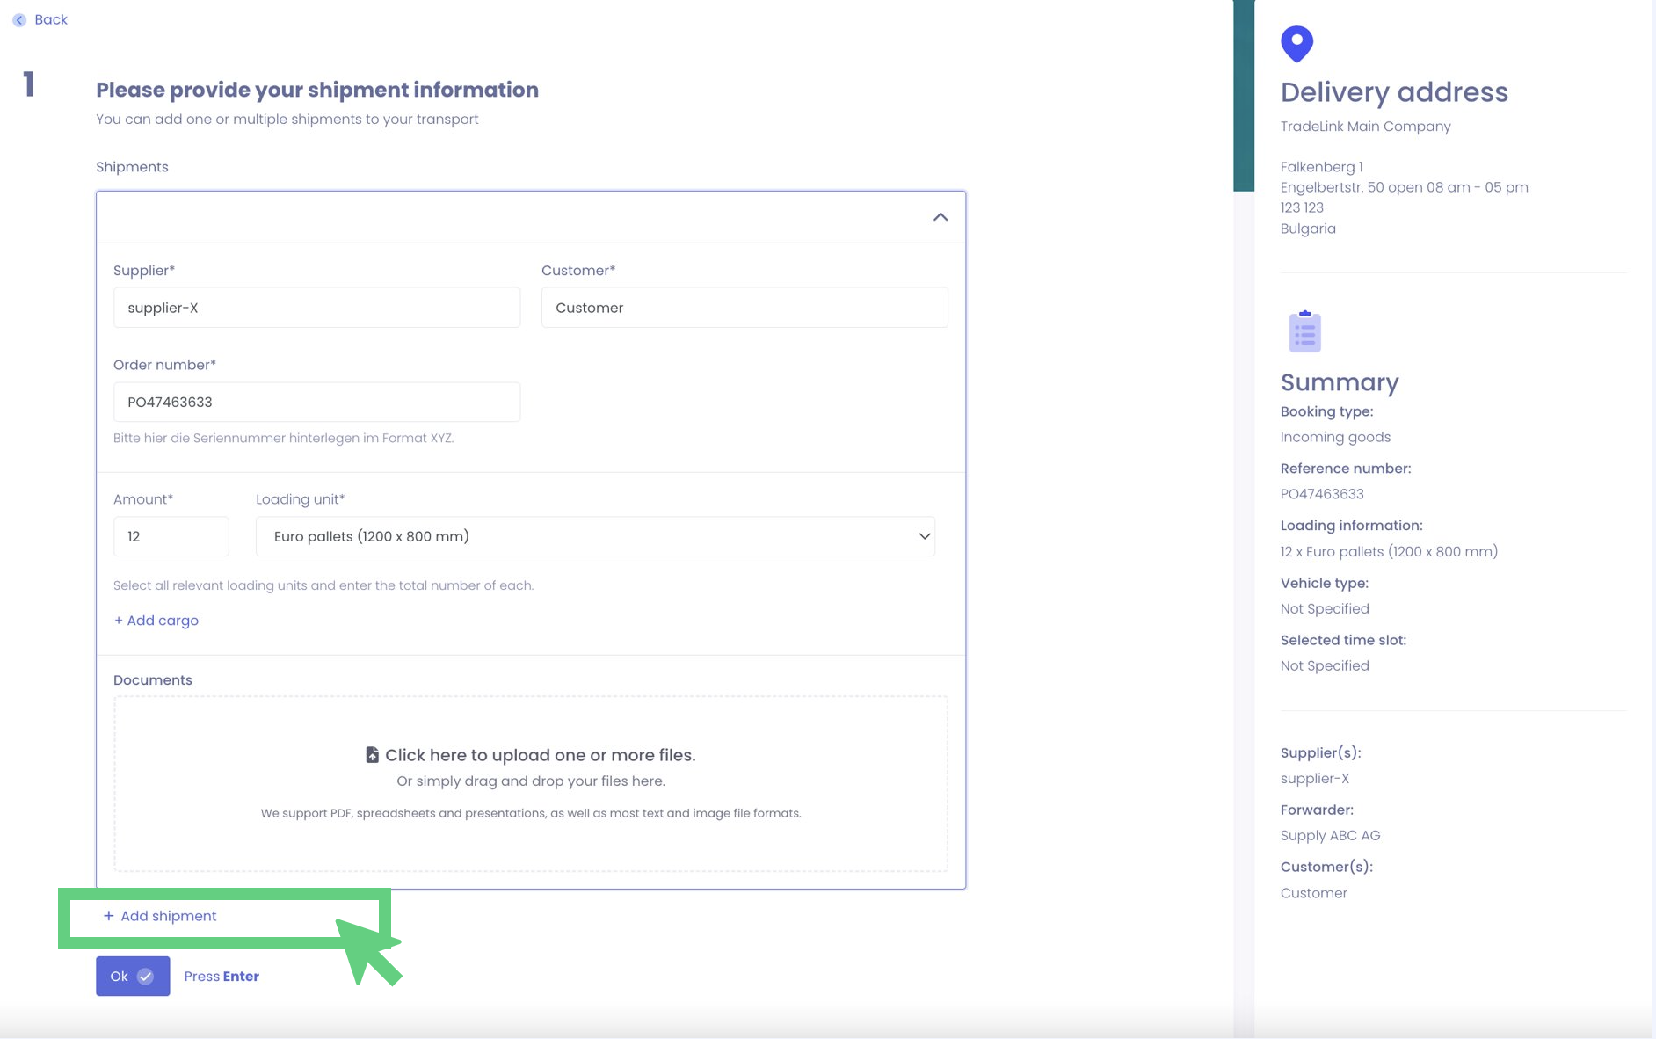Click the delivery address location pin icon
Image resolution: width=1656 pixels, height=1039 pixels.
1296,44
